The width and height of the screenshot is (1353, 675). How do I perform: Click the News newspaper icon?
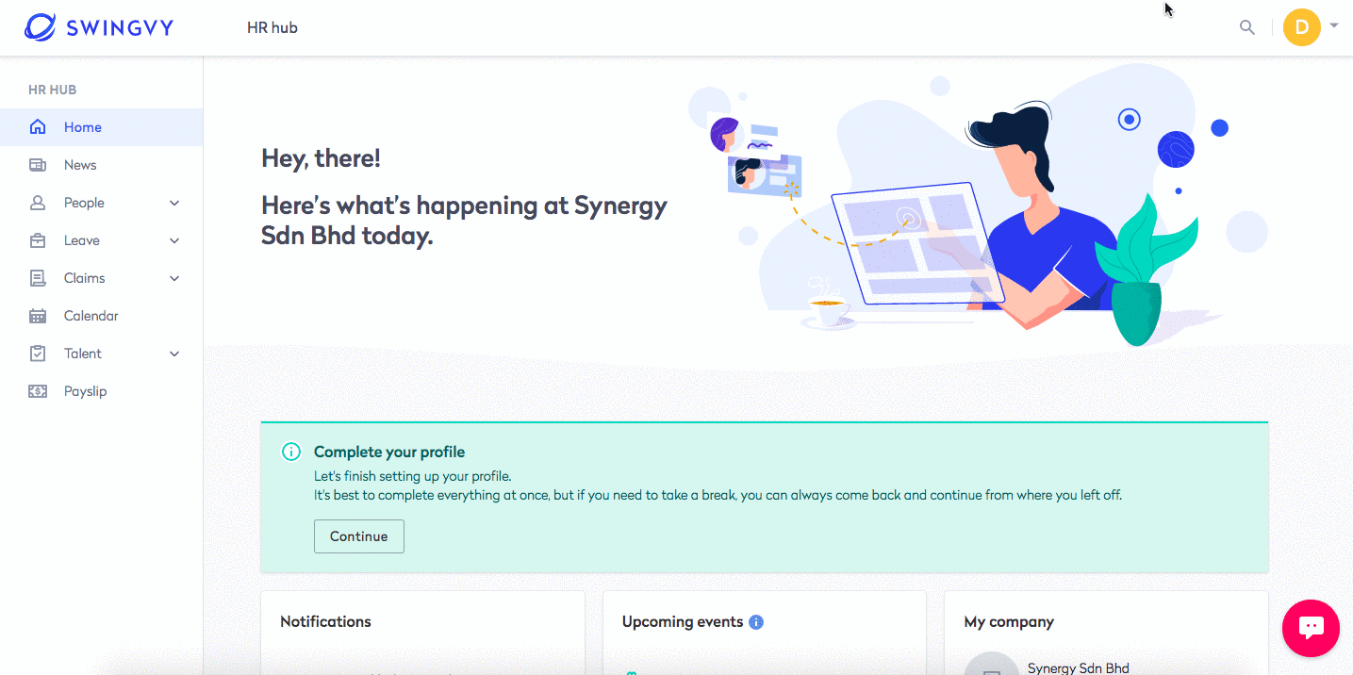pos(38,165)
